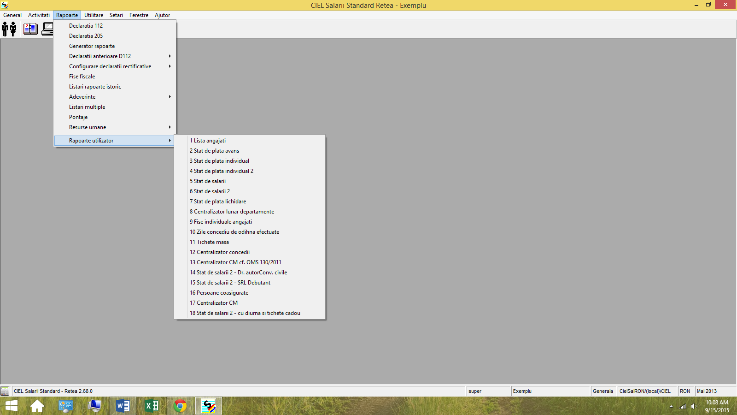Open Microsoft Word from taskbar

[123, 406]
